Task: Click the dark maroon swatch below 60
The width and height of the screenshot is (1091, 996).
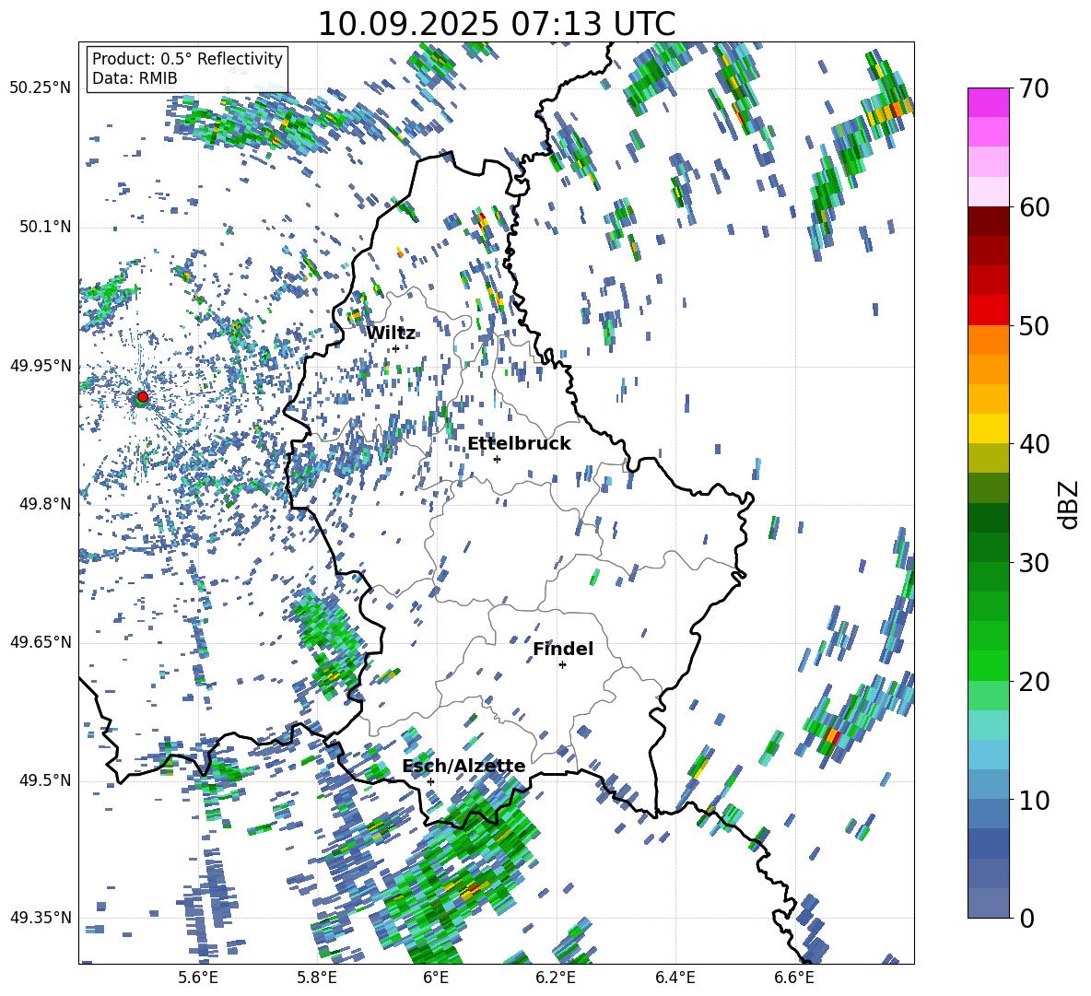Action: 988,221
